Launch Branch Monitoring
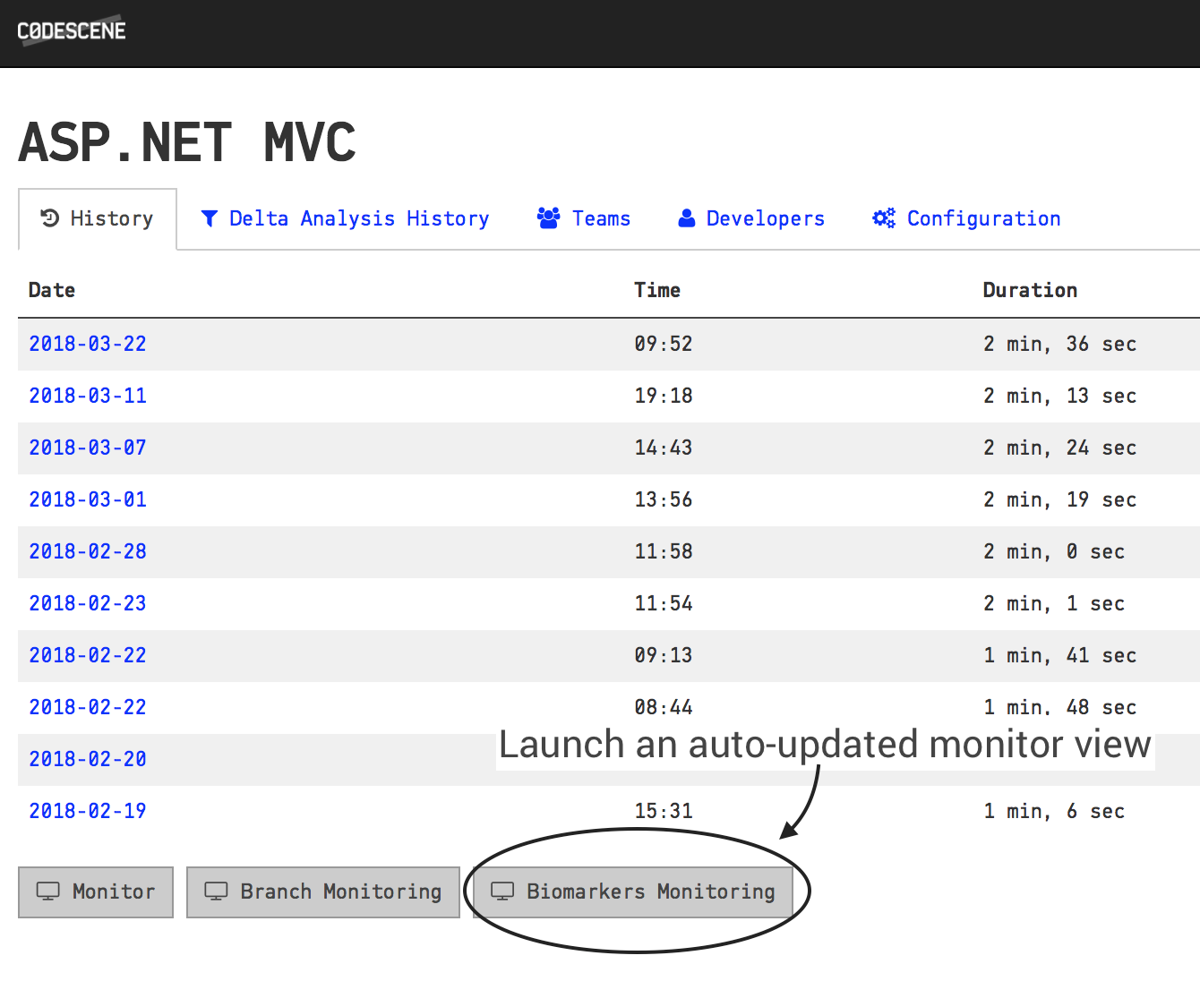Screen dimensions: 1200x981 [323, 891]
